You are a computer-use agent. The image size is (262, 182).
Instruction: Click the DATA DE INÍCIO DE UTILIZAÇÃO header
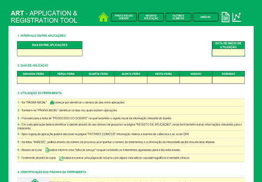[x=228, y=45]
